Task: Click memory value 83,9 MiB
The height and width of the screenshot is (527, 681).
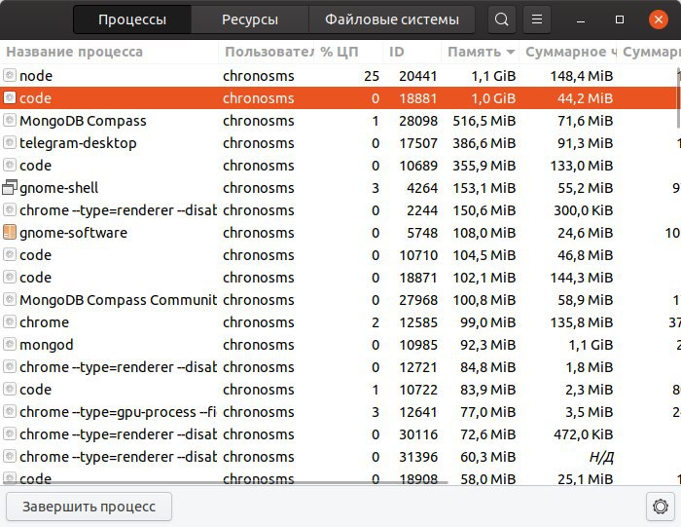Action: tap(487, 390)
